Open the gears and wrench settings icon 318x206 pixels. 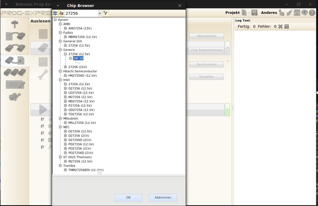(15, 97)
